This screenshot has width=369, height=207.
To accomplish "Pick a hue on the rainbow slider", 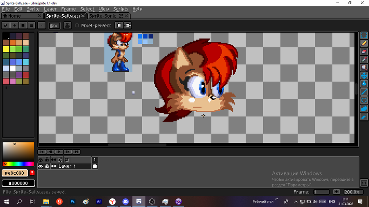I will coord(18,164).
